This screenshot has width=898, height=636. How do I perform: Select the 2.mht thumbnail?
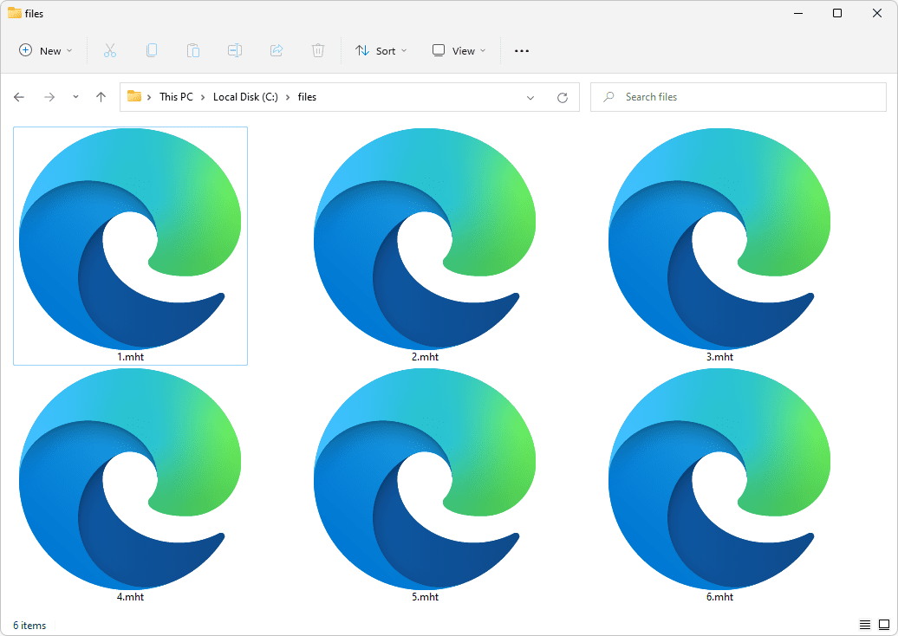tap(425, 238)
